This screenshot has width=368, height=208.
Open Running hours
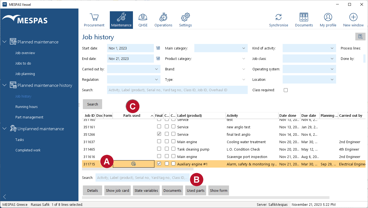pyautogui.click(x=26, y=107)
